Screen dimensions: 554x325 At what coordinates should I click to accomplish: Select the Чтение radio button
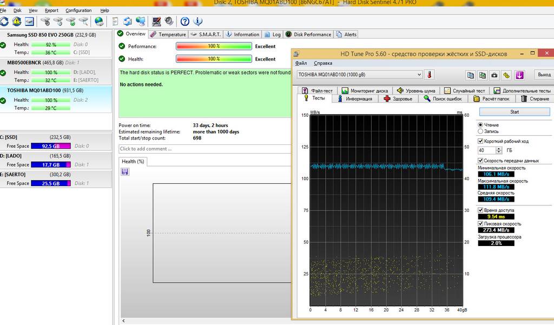click(480, 125)
